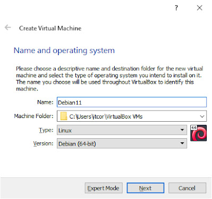
Task: Focus the Name field containing Debian11
Action: 132,102
